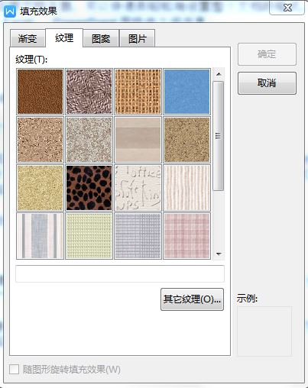Select the lavender gray plaid texture
308x388 pixels.
pyautogui.click(x=138, y=236)
